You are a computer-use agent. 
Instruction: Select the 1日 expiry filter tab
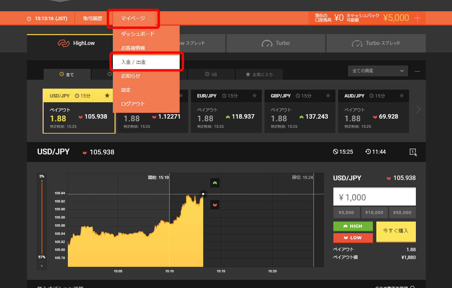[x=211, y=74]
